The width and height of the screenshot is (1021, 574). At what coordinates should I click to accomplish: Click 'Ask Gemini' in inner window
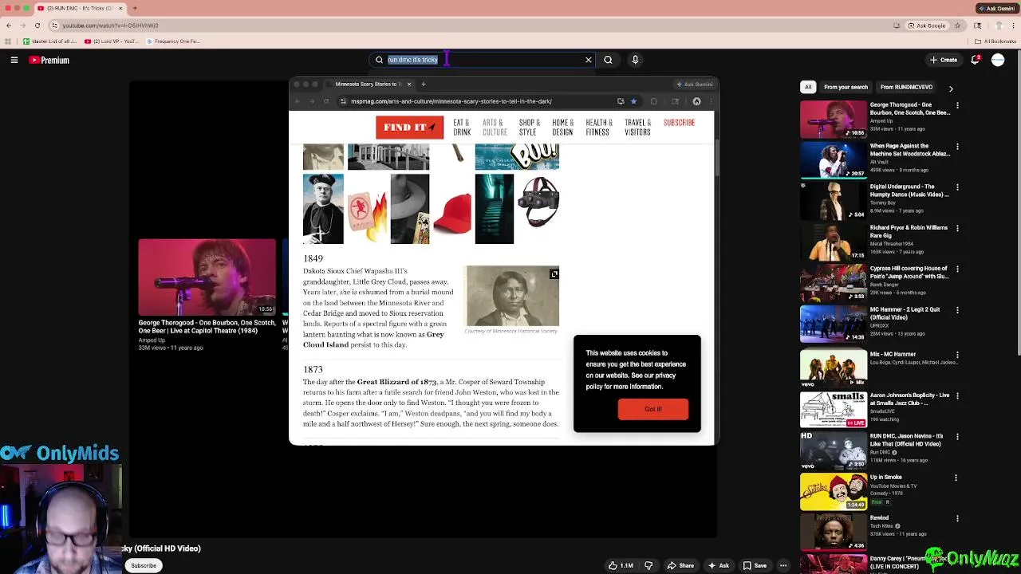695,84
